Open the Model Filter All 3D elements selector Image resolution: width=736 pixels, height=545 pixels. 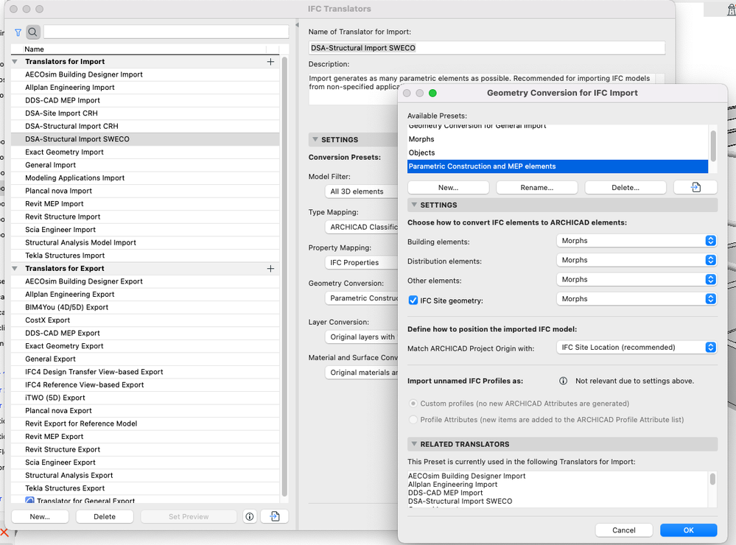[361, 191]
